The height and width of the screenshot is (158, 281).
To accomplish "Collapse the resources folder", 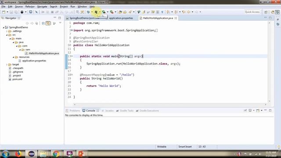I will click(x=14, y=57).
